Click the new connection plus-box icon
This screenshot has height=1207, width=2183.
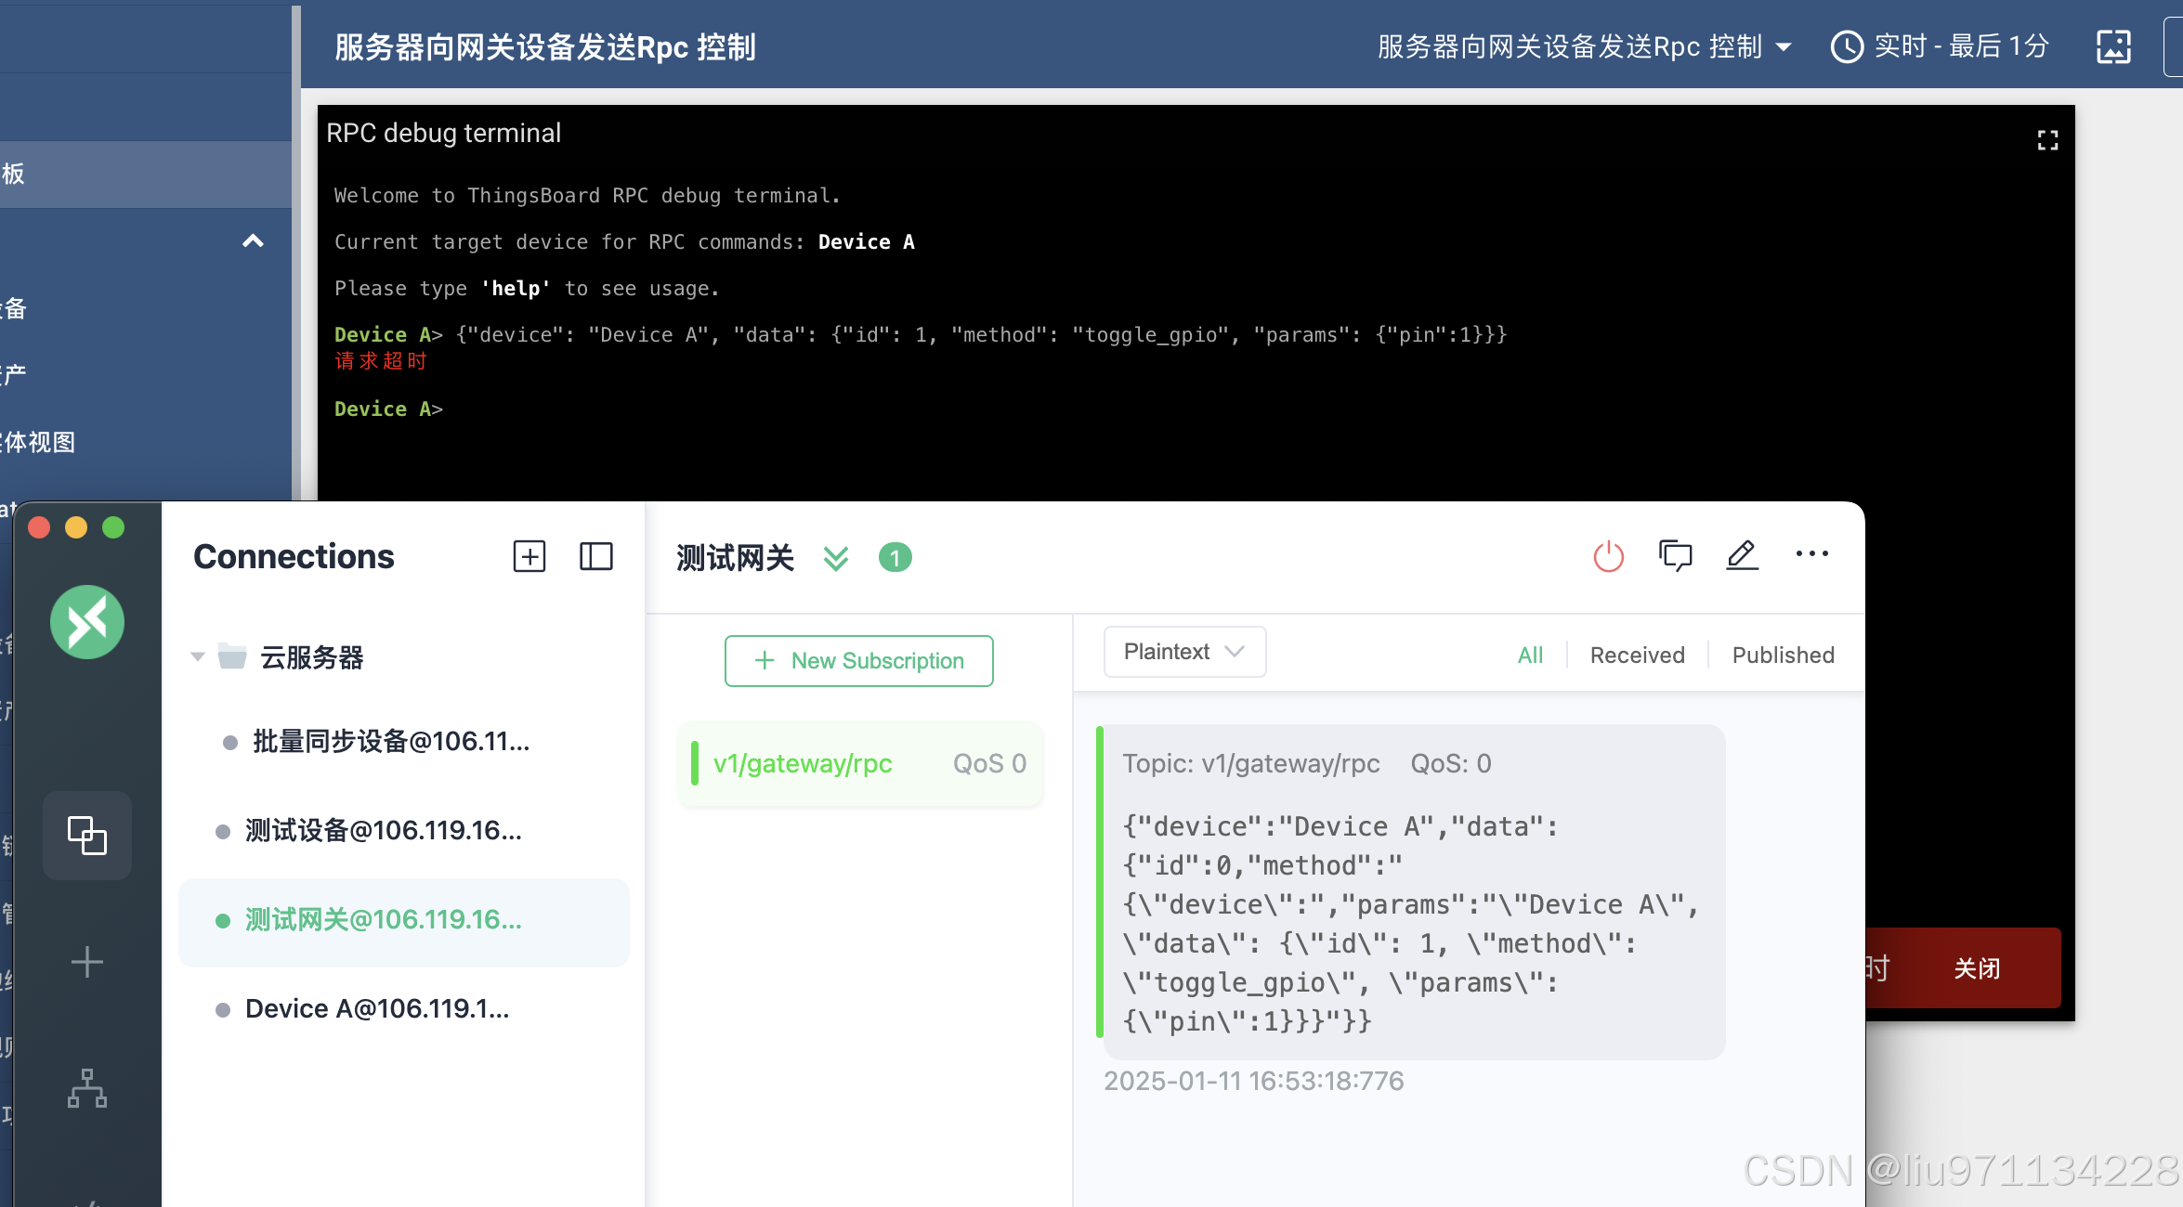[529, 557]
